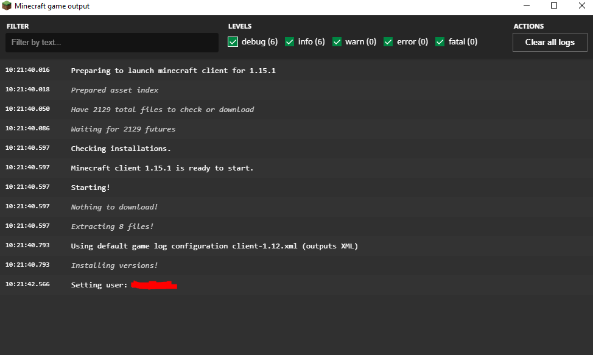Close the Minecraft game output window
Screen dimensions: 593x355
click(x=581, y=6)
